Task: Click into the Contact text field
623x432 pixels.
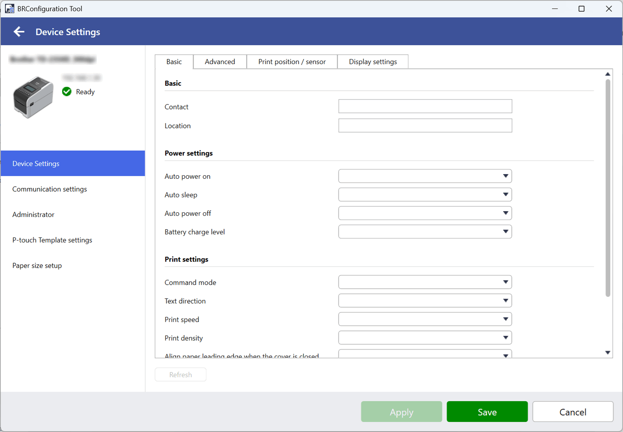Action: [x=425, y=106]
